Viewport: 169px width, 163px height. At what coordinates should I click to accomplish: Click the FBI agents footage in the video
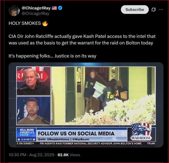[103, 96]
